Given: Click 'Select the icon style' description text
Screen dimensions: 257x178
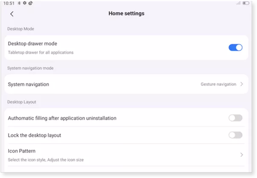Looking at the screenshot, I should (46, 160).
